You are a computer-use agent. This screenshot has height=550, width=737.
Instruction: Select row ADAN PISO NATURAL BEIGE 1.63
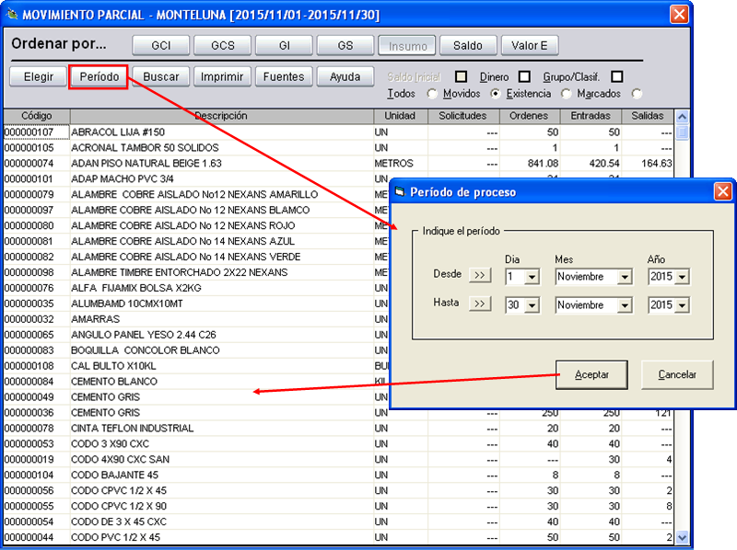point(338,164)
